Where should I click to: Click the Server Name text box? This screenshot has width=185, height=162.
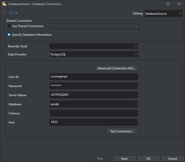(x=94, y=95)
